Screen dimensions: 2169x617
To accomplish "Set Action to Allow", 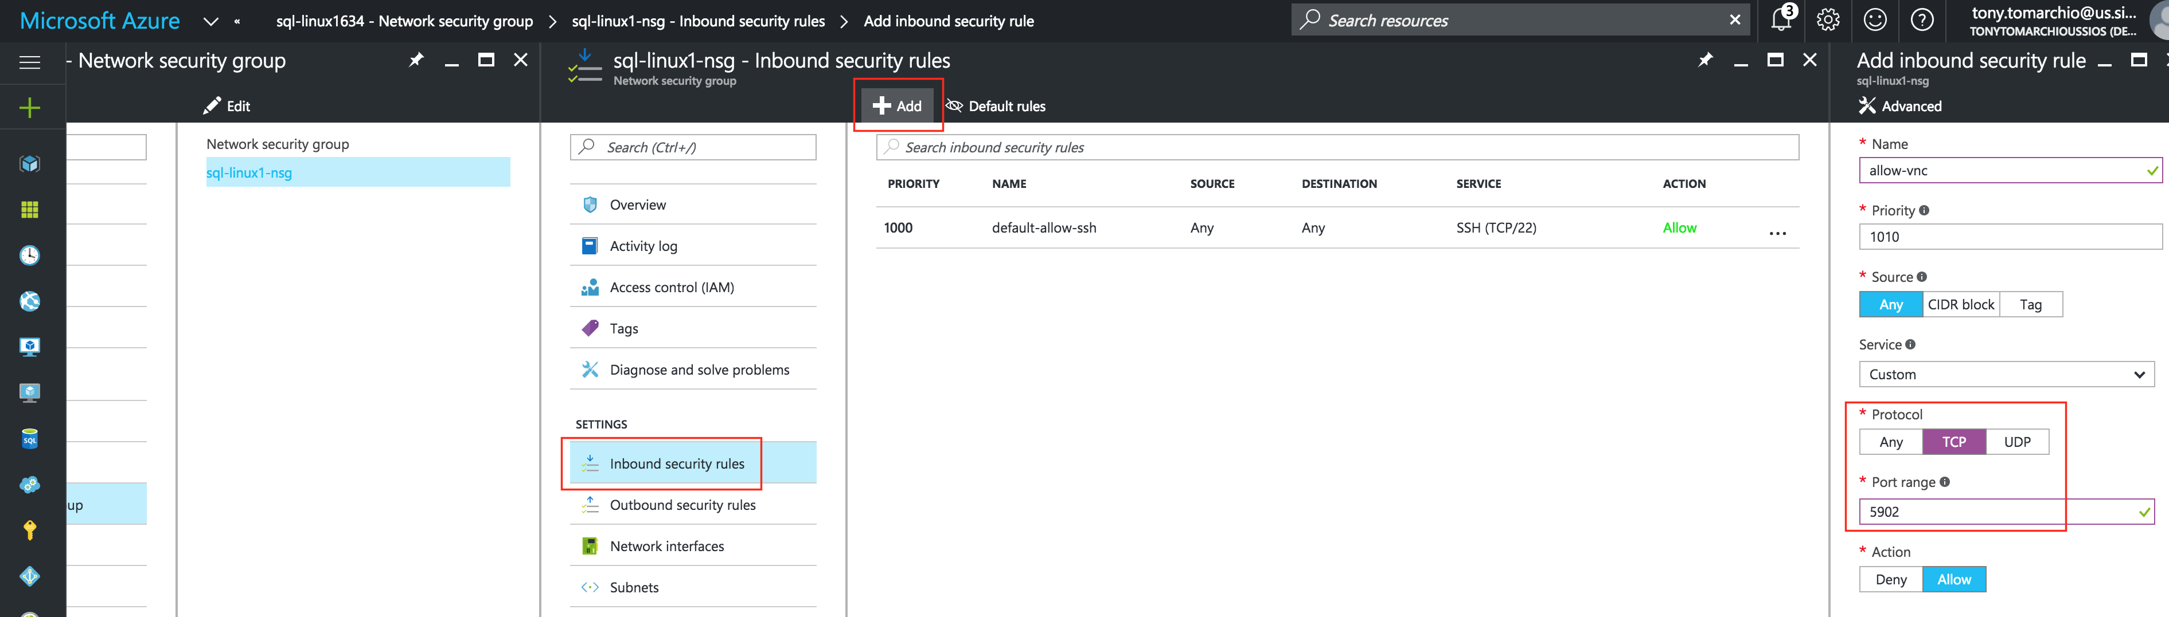I will tap(1955, 579).
